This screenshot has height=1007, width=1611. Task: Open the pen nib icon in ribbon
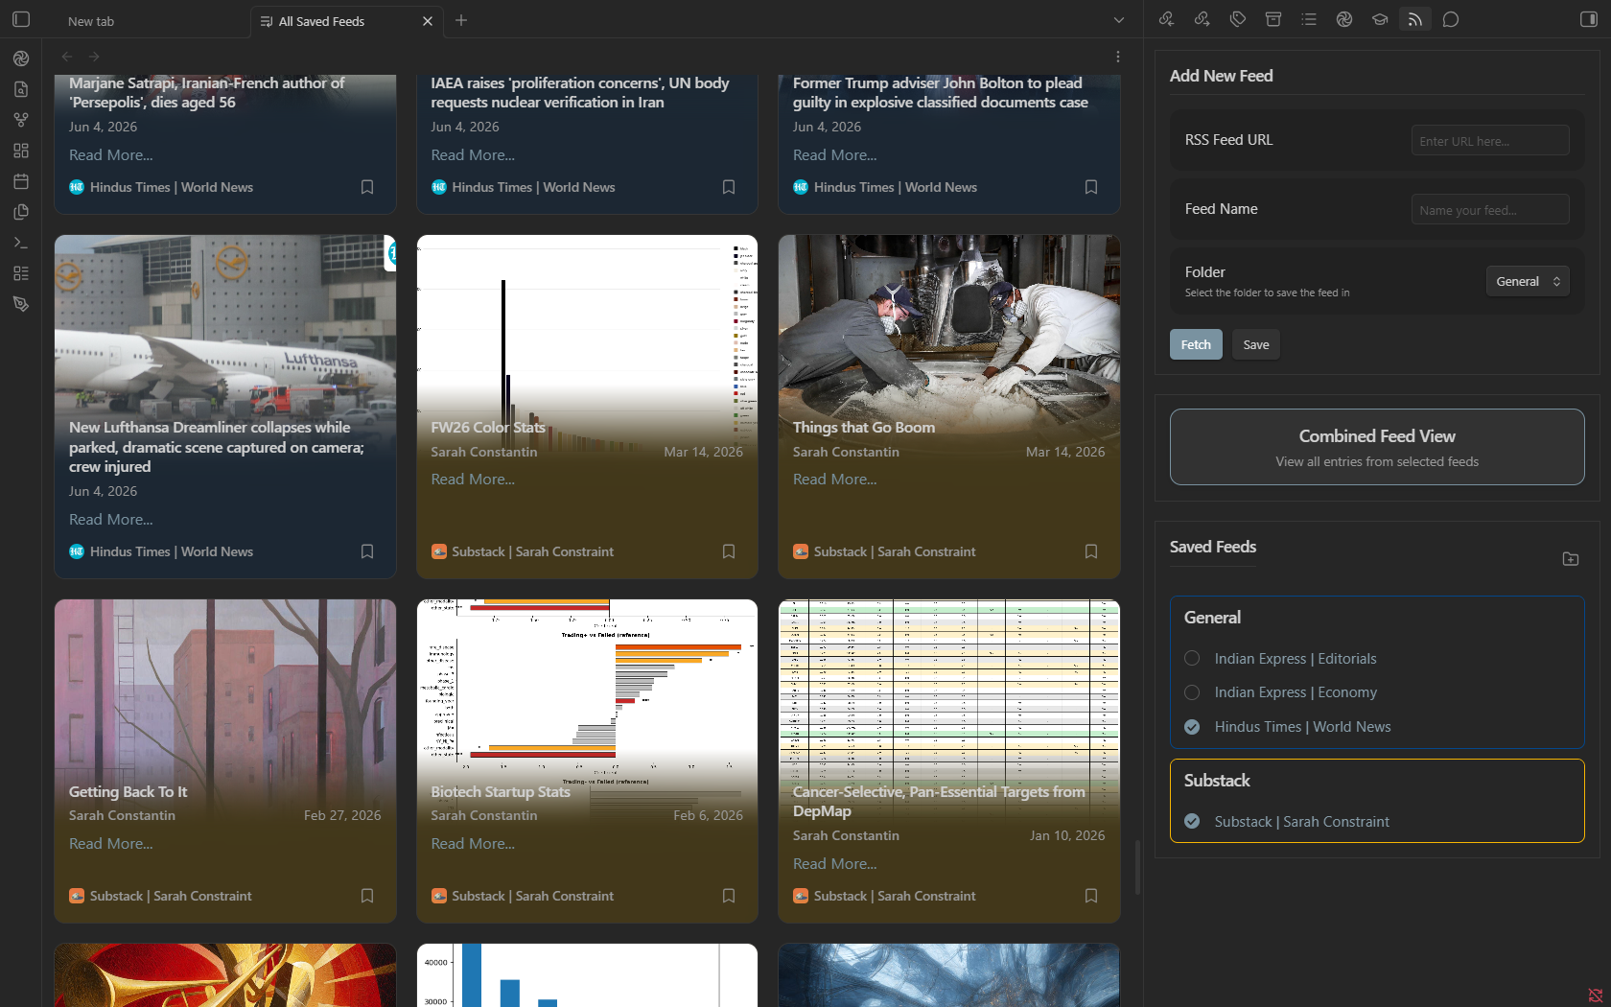click(x=21, y=304)
